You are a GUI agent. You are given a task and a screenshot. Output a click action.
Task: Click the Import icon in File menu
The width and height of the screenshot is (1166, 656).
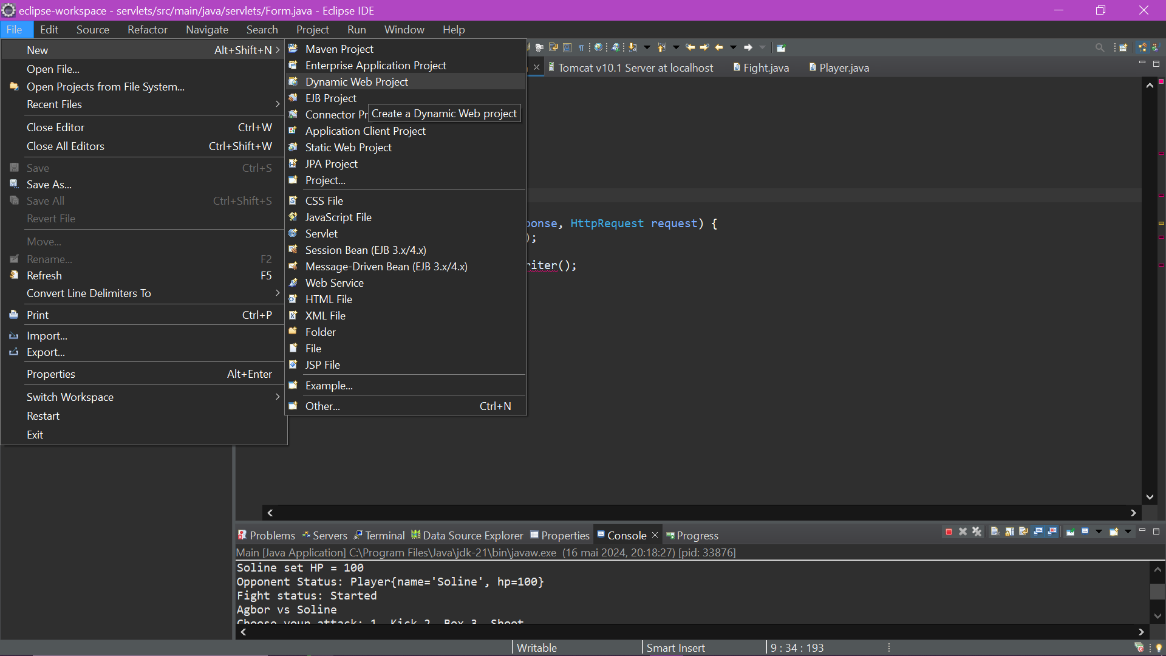click(x=14, y=335)
